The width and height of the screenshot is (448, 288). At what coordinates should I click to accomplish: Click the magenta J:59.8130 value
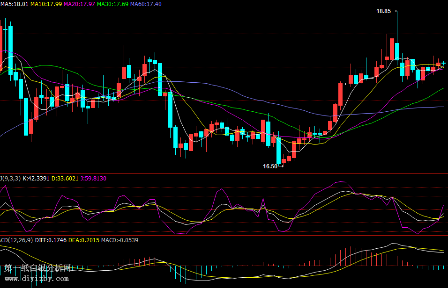point(93,178)
